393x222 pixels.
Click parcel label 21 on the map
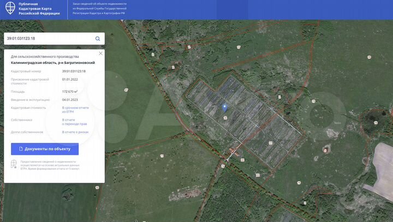coord(271,143)
